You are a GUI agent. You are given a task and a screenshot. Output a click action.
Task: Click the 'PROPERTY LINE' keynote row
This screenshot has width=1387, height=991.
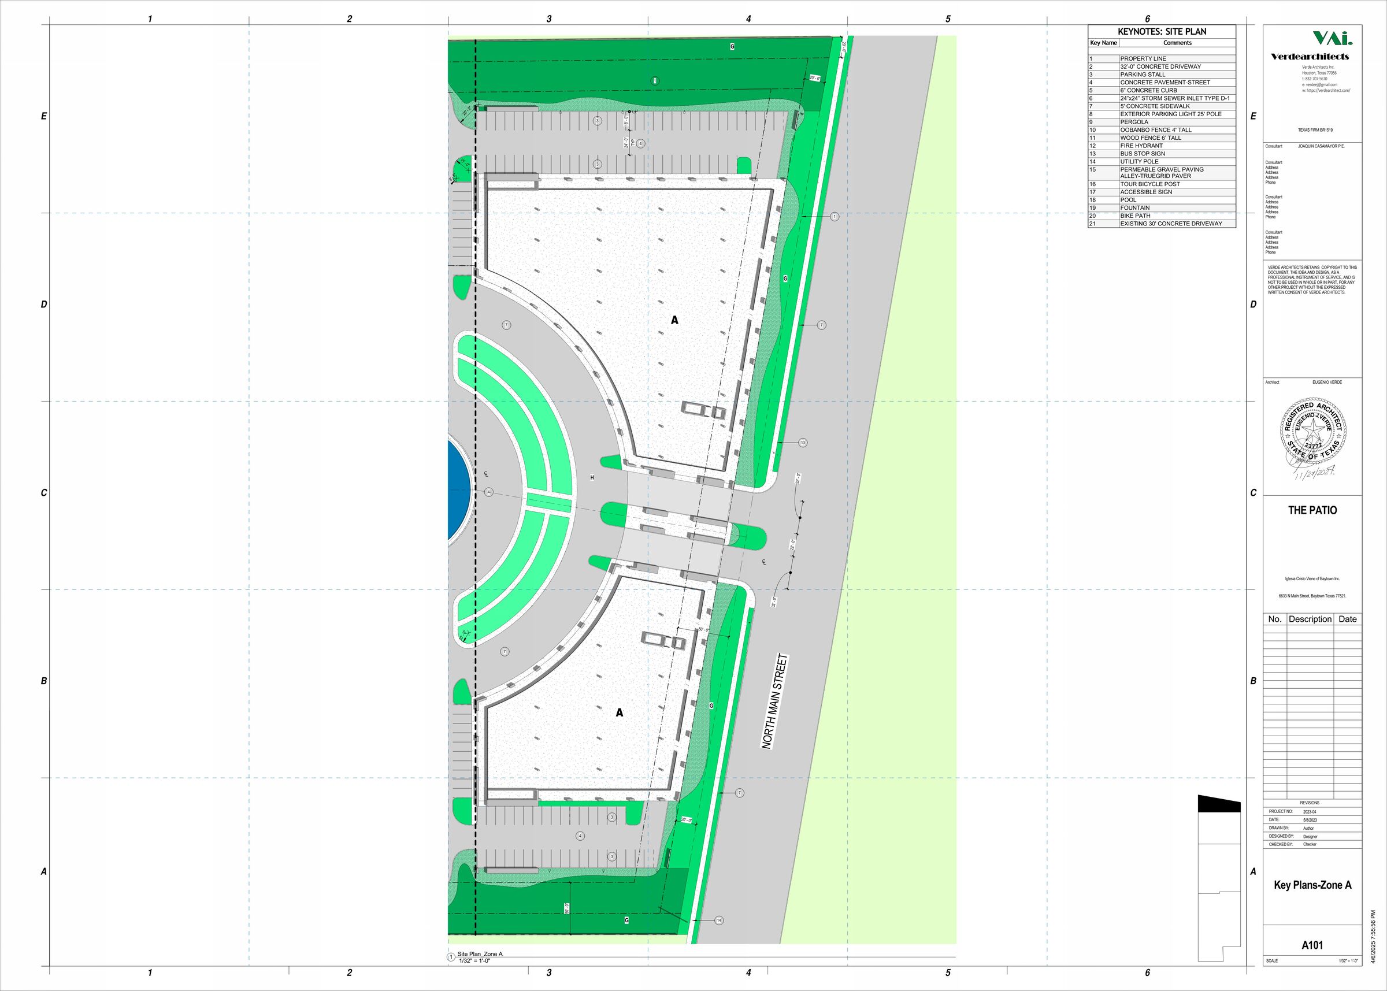tap(1162, 58)
